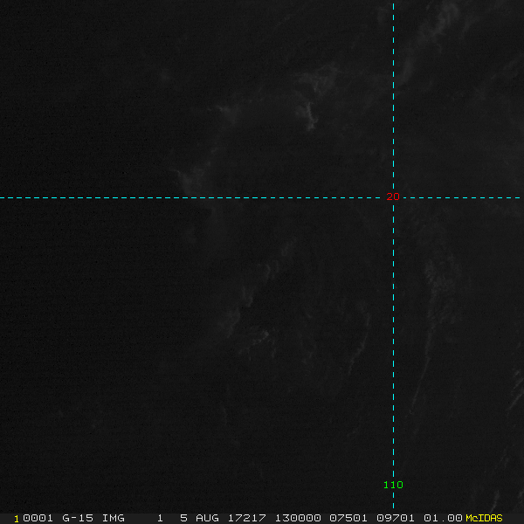
Task: Click the horizontal cyan line at far right edge
Action: coord(515,197)
